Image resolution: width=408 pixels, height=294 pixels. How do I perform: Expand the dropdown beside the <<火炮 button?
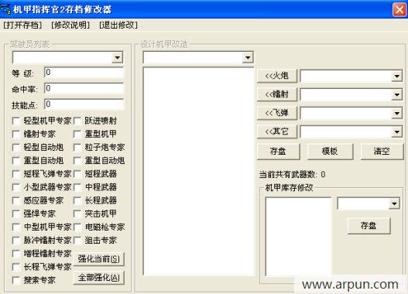tap(397, 76)
